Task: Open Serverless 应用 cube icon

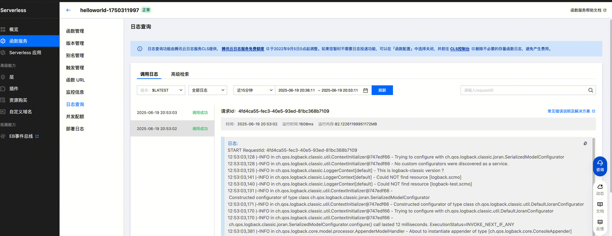Action: 3,53
